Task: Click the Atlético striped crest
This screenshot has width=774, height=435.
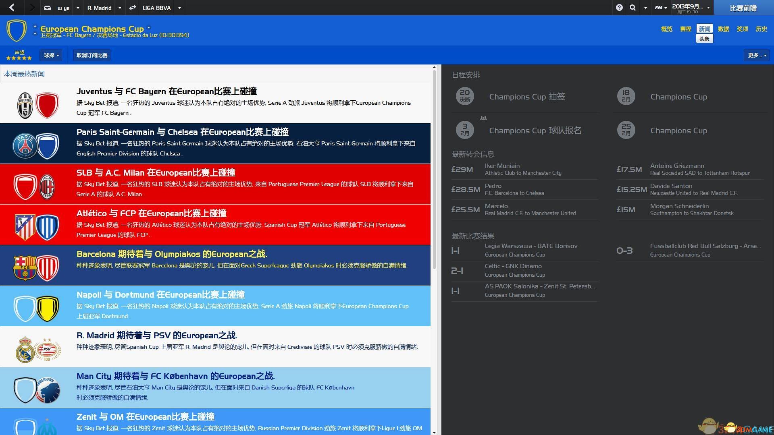Action: pyautogui.click(x=25, y=227)
